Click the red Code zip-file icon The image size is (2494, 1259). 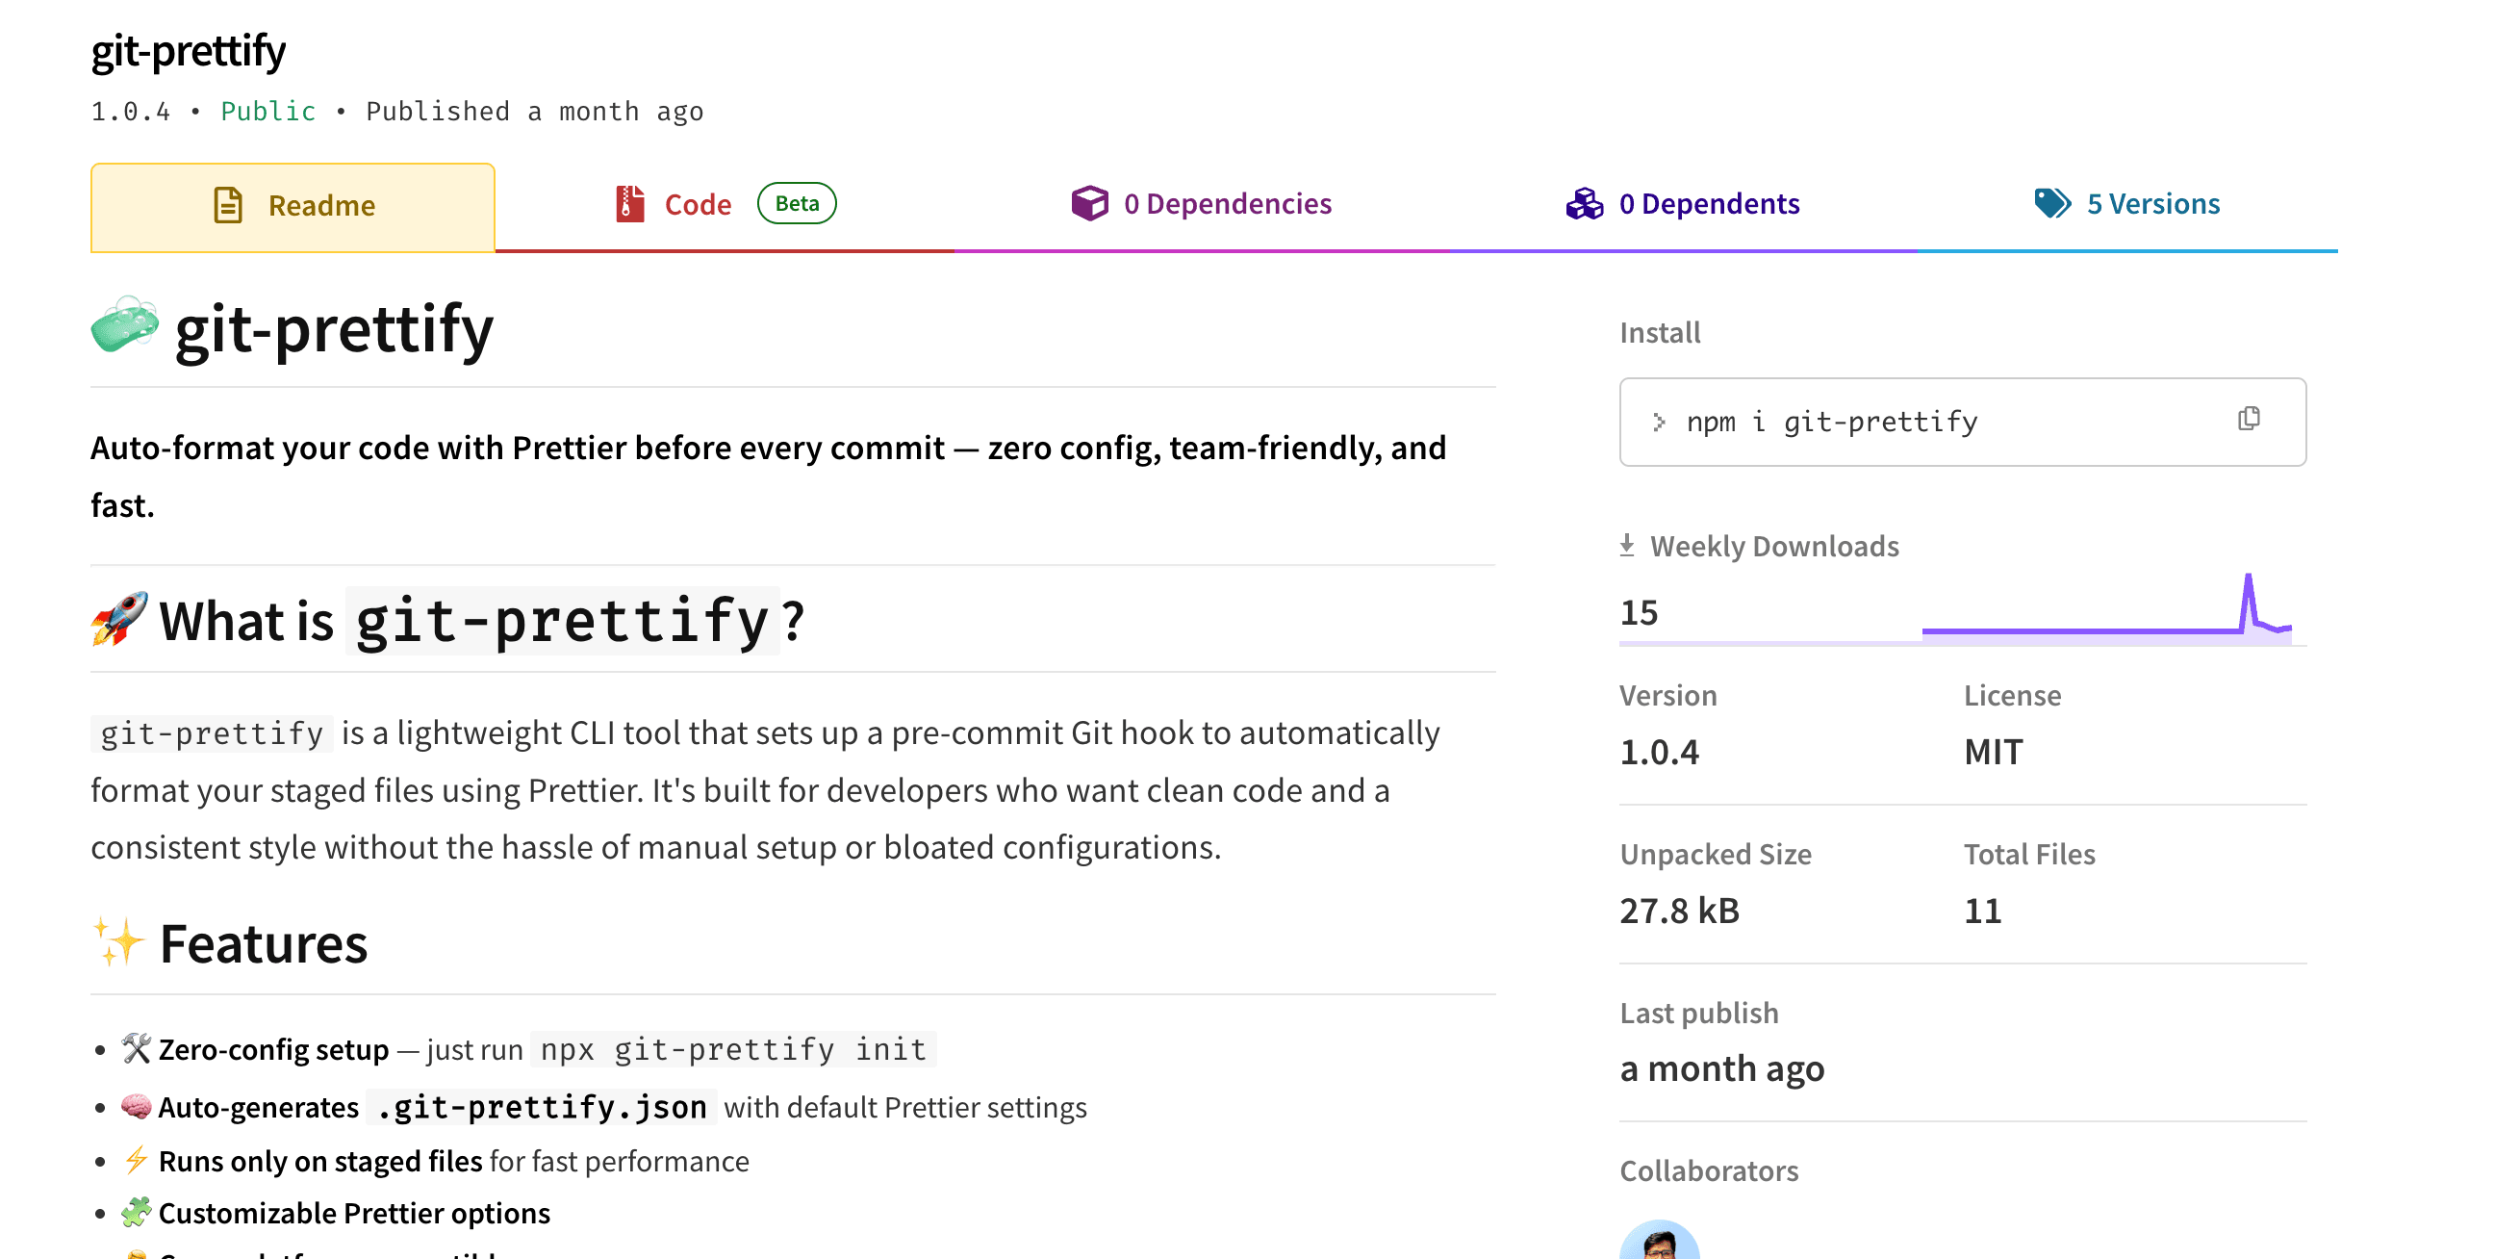coord(629,203)
